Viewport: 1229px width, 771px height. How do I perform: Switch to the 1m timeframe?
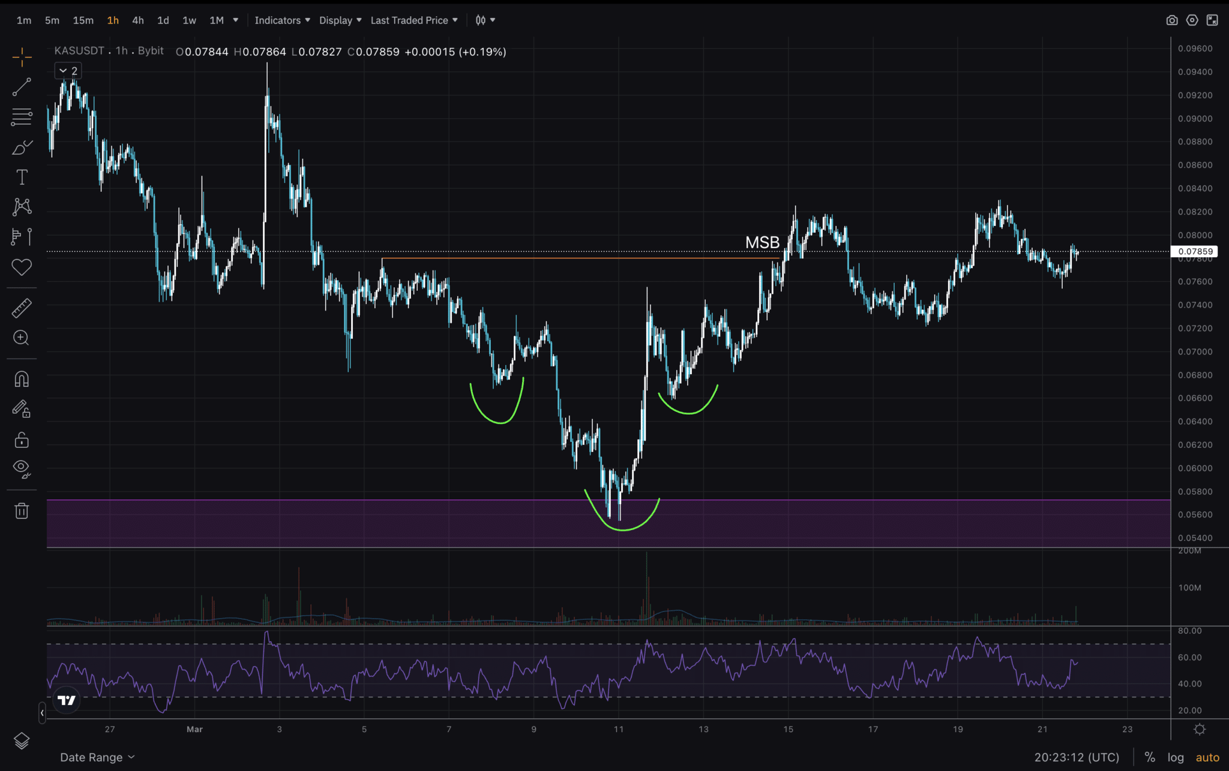pyautogui.click(x=24, y=20)
